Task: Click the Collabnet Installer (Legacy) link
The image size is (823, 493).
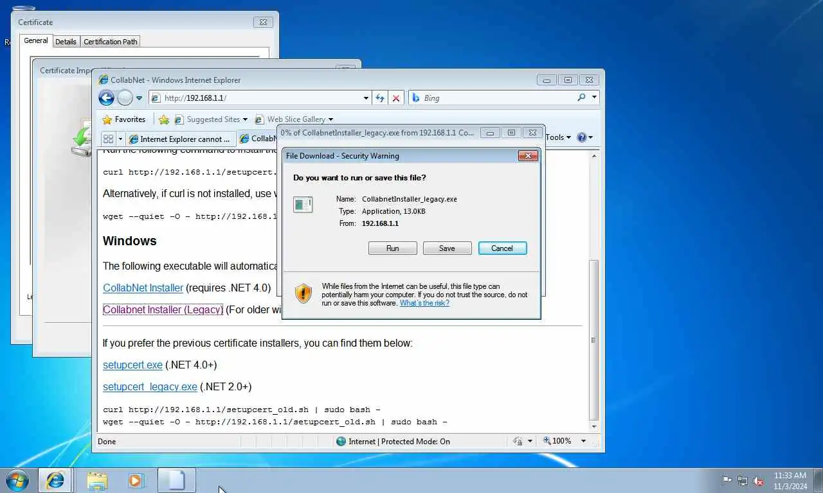Action: pos(163,309)
